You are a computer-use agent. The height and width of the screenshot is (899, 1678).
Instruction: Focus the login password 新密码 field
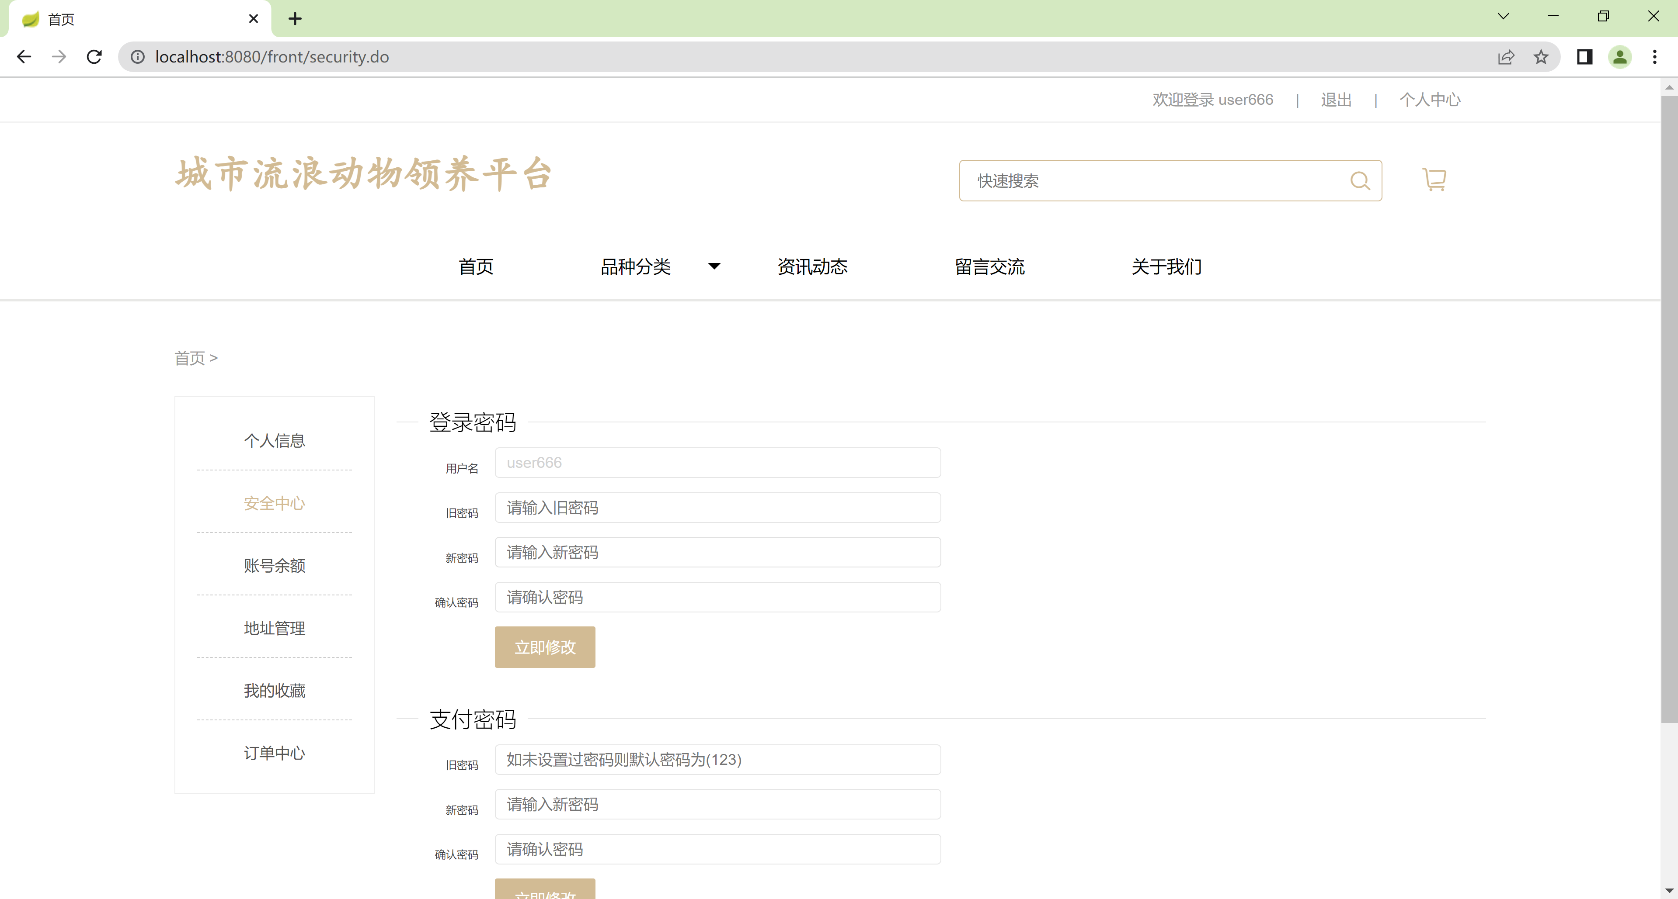pyautogui.click(x=718, y=553)
